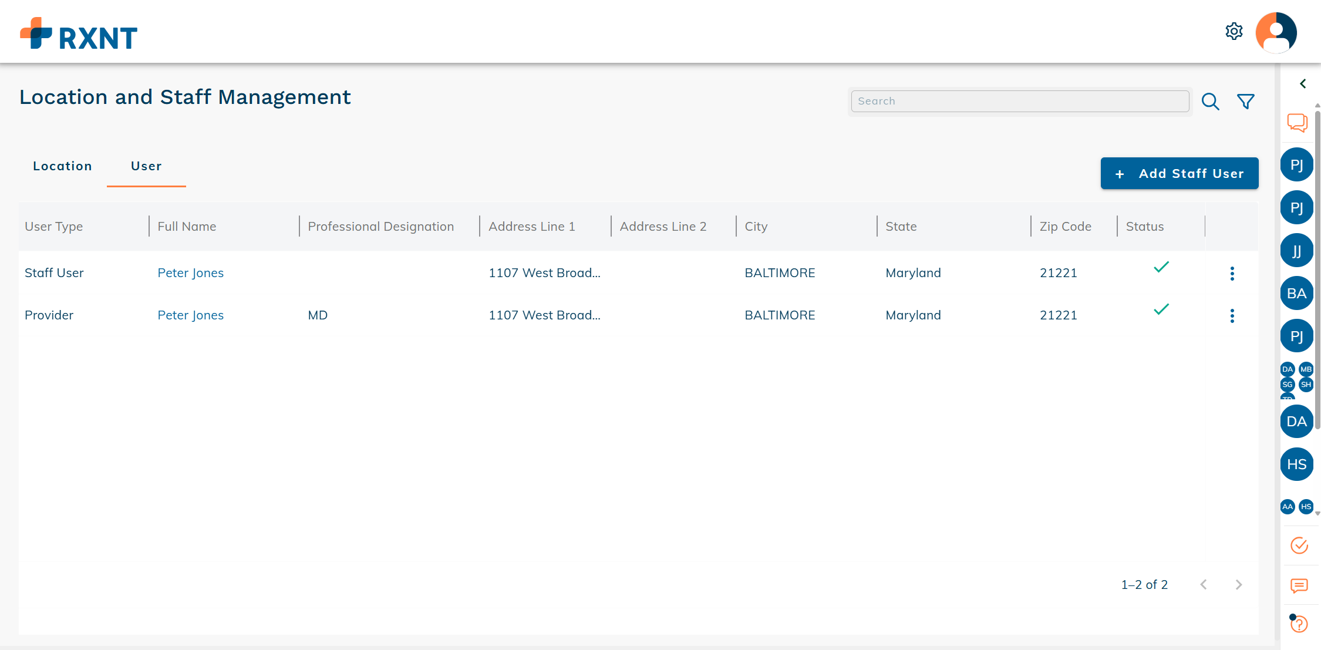
Task: Open Provider row three-dot menu
Action: click(x=1232, y=316)
